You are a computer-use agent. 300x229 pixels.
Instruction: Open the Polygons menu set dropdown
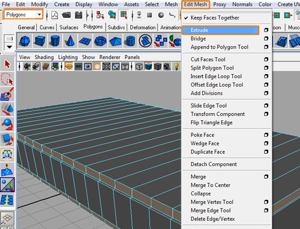pos(38,15)
